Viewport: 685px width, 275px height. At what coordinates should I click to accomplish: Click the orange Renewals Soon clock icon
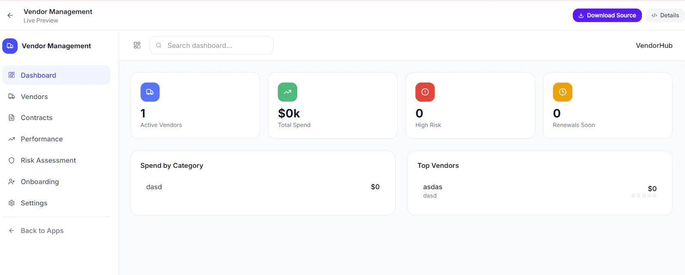563,92
